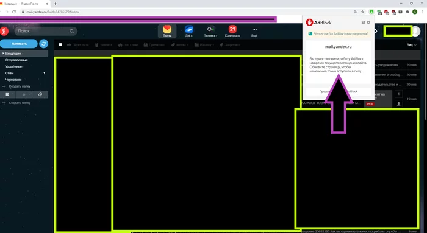Open the Диск service icon
The height and width of the screenshot is (233, 427).
(x=189, y=31)
